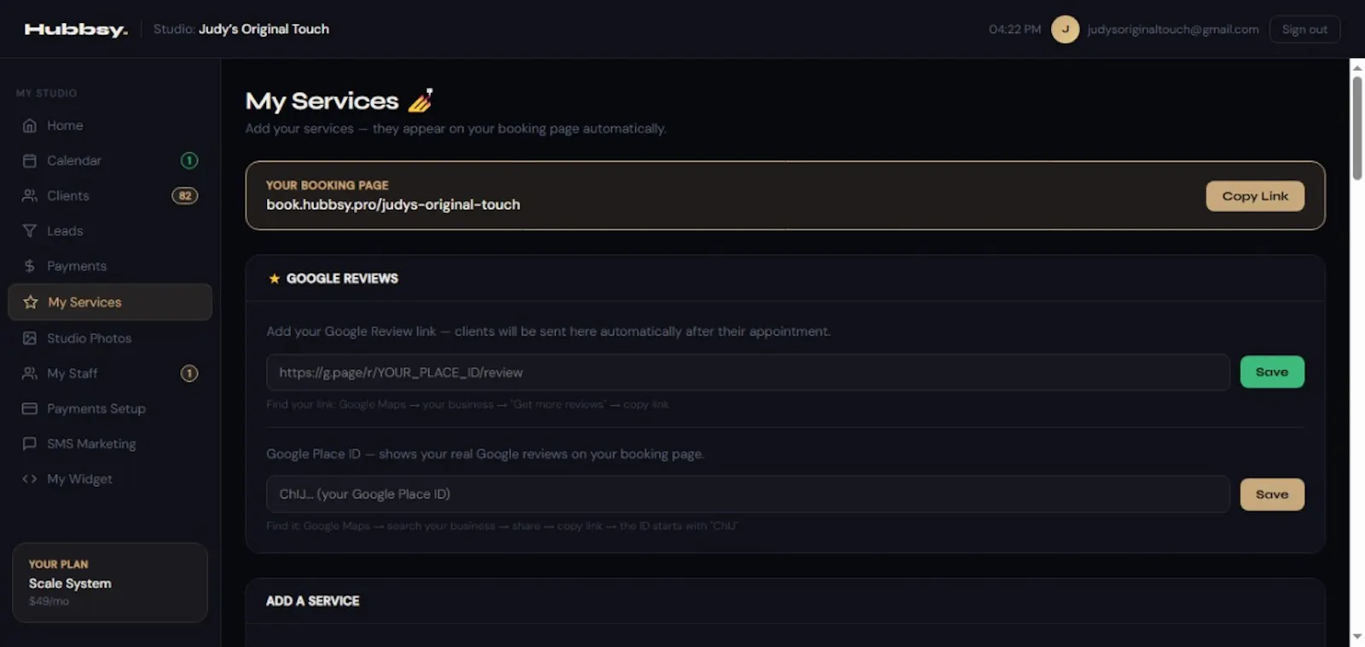Click the Payments dollar sign icon

(x=30, y=266)
